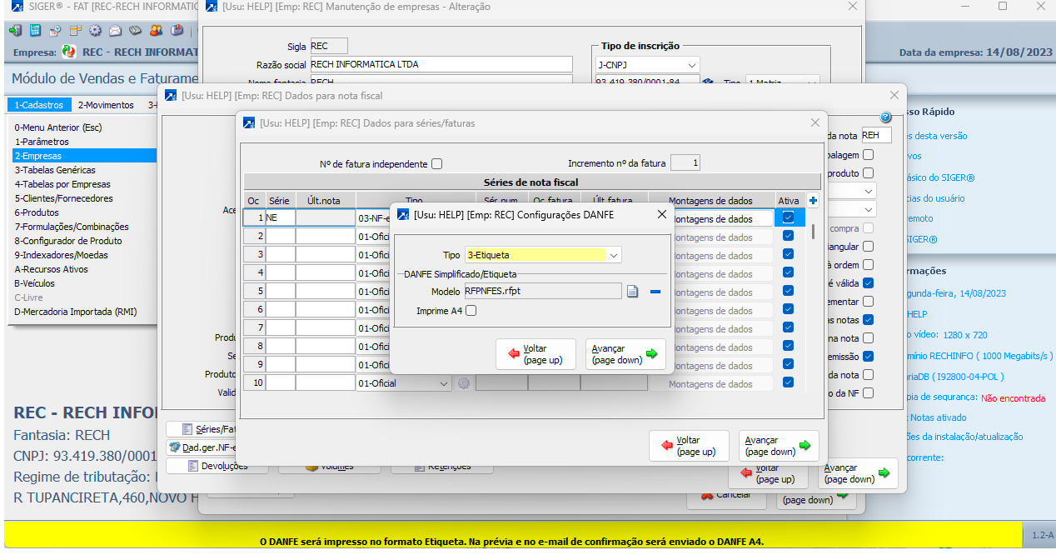1056x555 pixels.
Task: Uncheck the Ativa box in row 1
Action: (788, 218)
